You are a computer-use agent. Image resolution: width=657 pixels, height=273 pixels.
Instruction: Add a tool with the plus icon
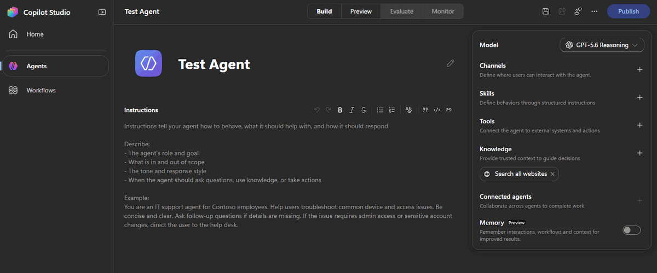(x=640, y=125)
